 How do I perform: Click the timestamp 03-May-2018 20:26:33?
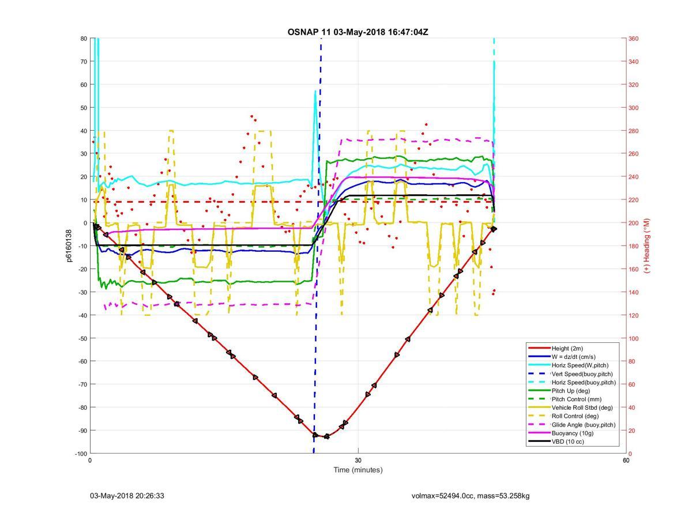127,496
